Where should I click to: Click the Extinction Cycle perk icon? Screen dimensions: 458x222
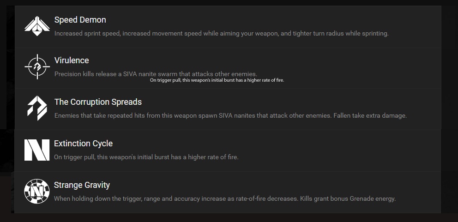(x=37, y=150)
